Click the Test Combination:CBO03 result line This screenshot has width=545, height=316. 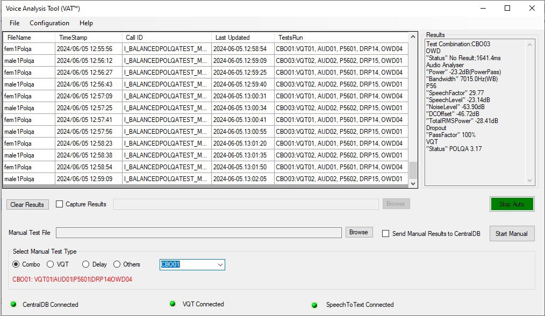[458, 44]
